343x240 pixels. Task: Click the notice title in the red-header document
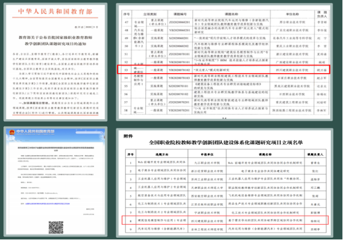55,41
